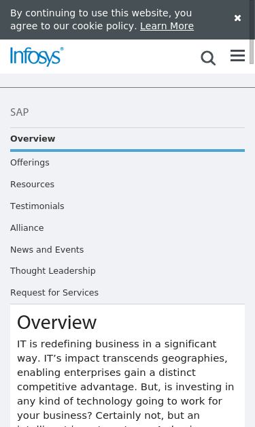Screen dimensions: 255x427
Task: View the Testimonials section
Action: tap(37, 206)
